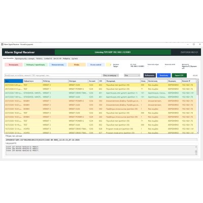The image size is (203, 203).
Task: Sort the table by the Account column
Action: coord(93,81)
